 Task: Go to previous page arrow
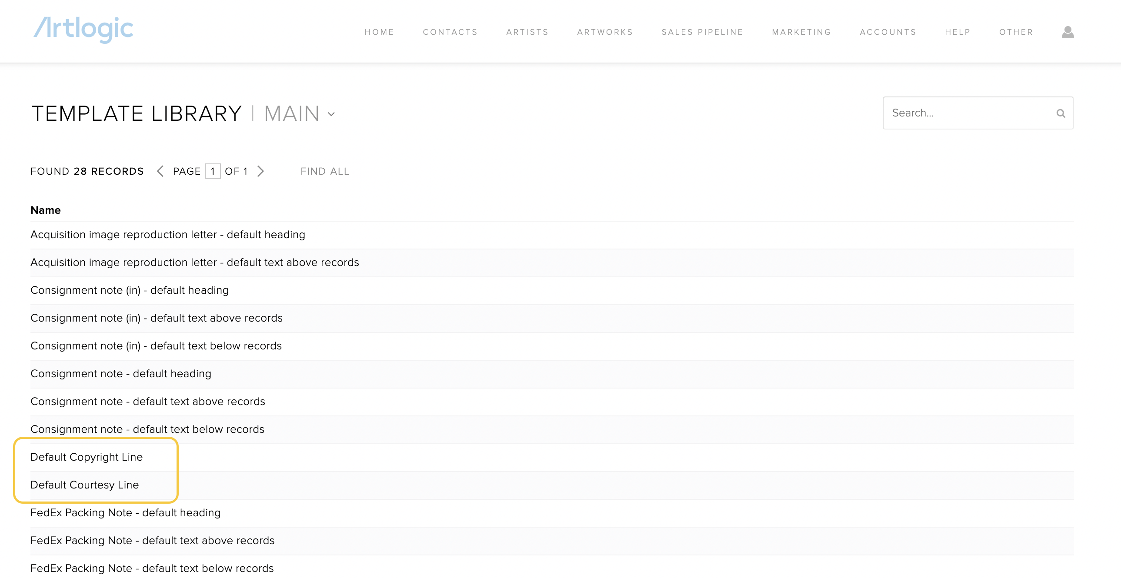click(x=160, y=171)
